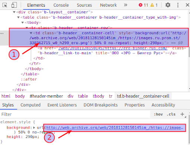
Task: Collapse the b-header__container table node
Action: click(x=19, y=17)
